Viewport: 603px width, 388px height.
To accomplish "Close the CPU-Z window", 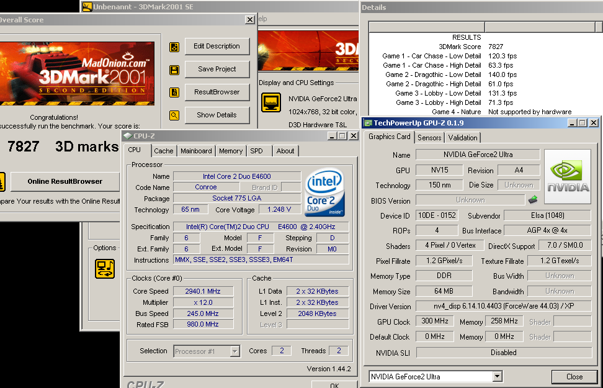I will click(x=354, y=136).
